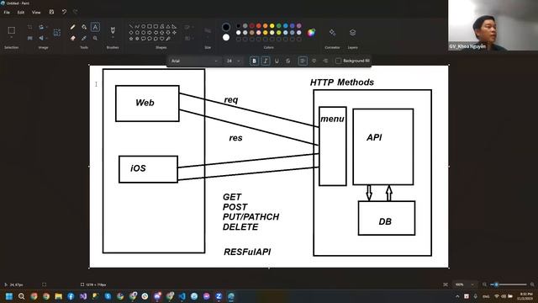Click the zoom out magnifier in the status bar
Image resolution: width=538 pixels, height=303 pixels.
(x=484, y=284)
